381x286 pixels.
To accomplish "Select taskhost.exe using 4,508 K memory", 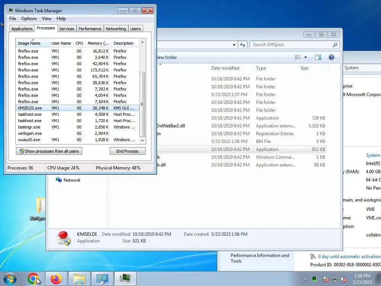I will [x=78, y=114].
